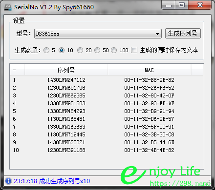Enable 生成的同时保存为文本 checkbox
This screenshot has width=215, height=190.
coord(134,50)
